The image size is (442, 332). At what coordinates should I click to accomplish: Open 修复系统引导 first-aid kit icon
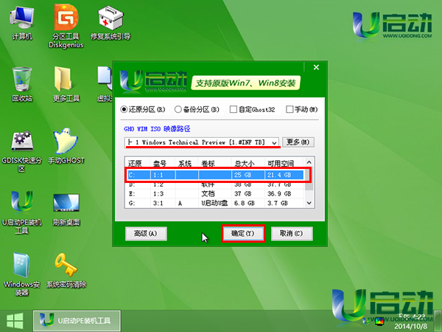click(110, 24)
